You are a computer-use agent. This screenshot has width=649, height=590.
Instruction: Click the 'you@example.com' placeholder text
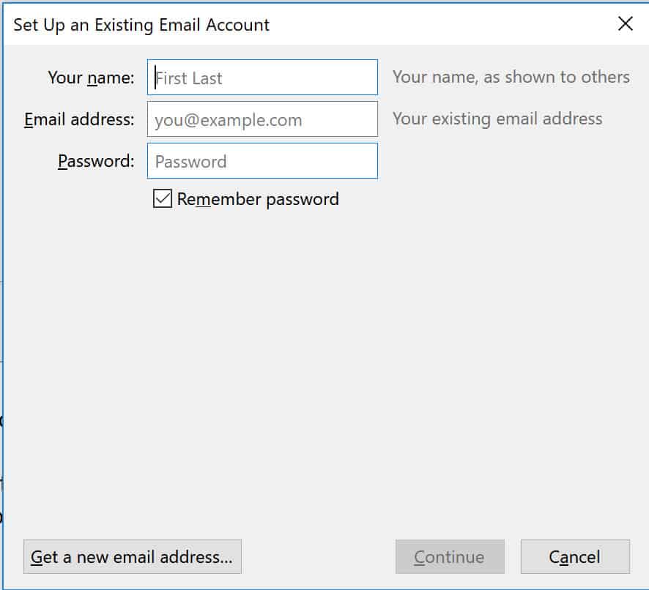229,120
